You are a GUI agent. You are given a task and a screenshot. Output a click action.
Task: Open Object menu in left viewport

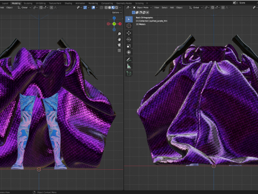point(10,8)
